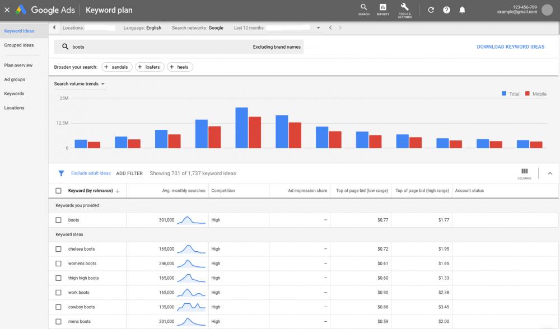Image resolution: width=560 pixels, height=329 pixels.
Task: Open the help question mark icon
Action: tap(446, 10)
